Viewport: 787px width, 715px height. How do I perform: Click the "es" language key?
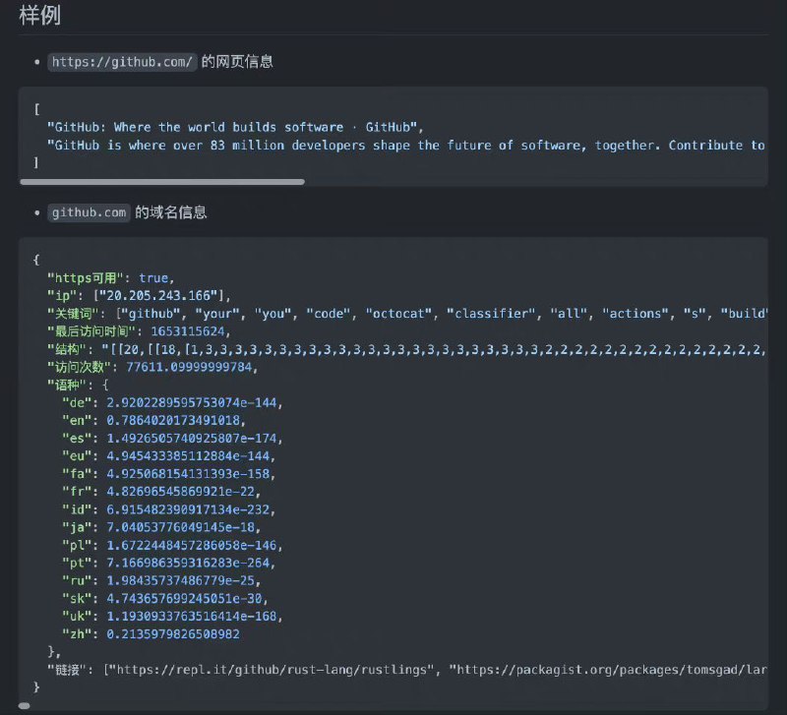(77, 438)
